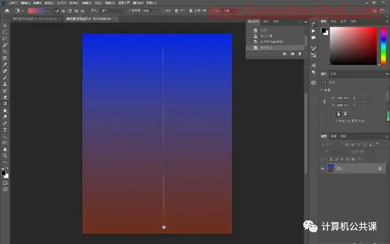Toggle the transparency checkbox in options bar
This screenshot has width=390, height=244.
[x=191, y=11]
